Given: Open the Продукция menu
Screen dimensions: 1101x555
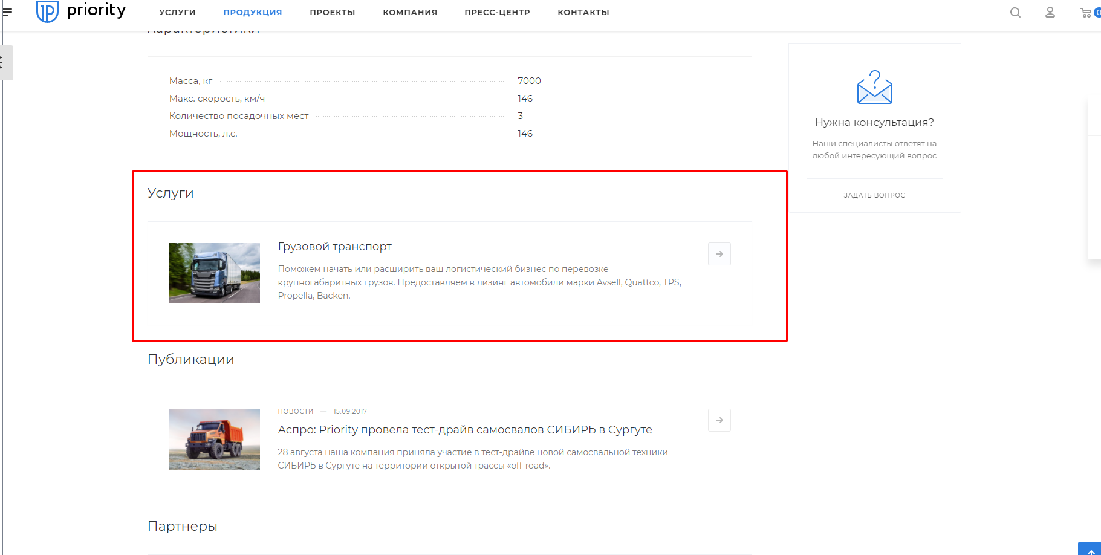Looking at the screenshot, I should (253, 12).
